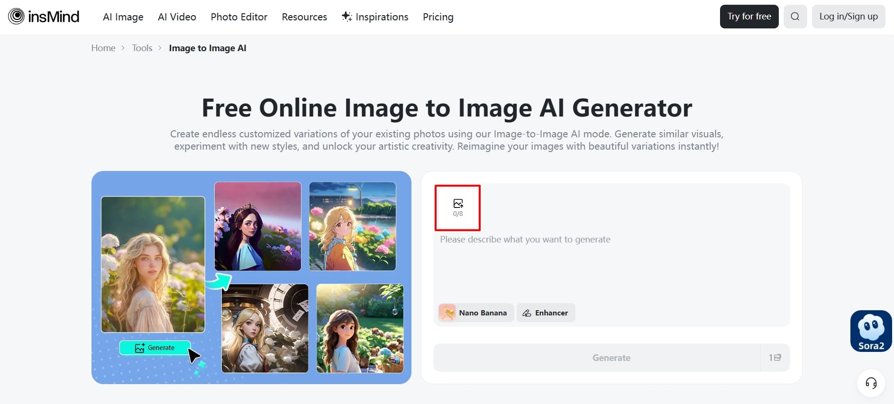Click the Log in/Sign up button
Screen dimensions: 894x404
pos(848,17)
